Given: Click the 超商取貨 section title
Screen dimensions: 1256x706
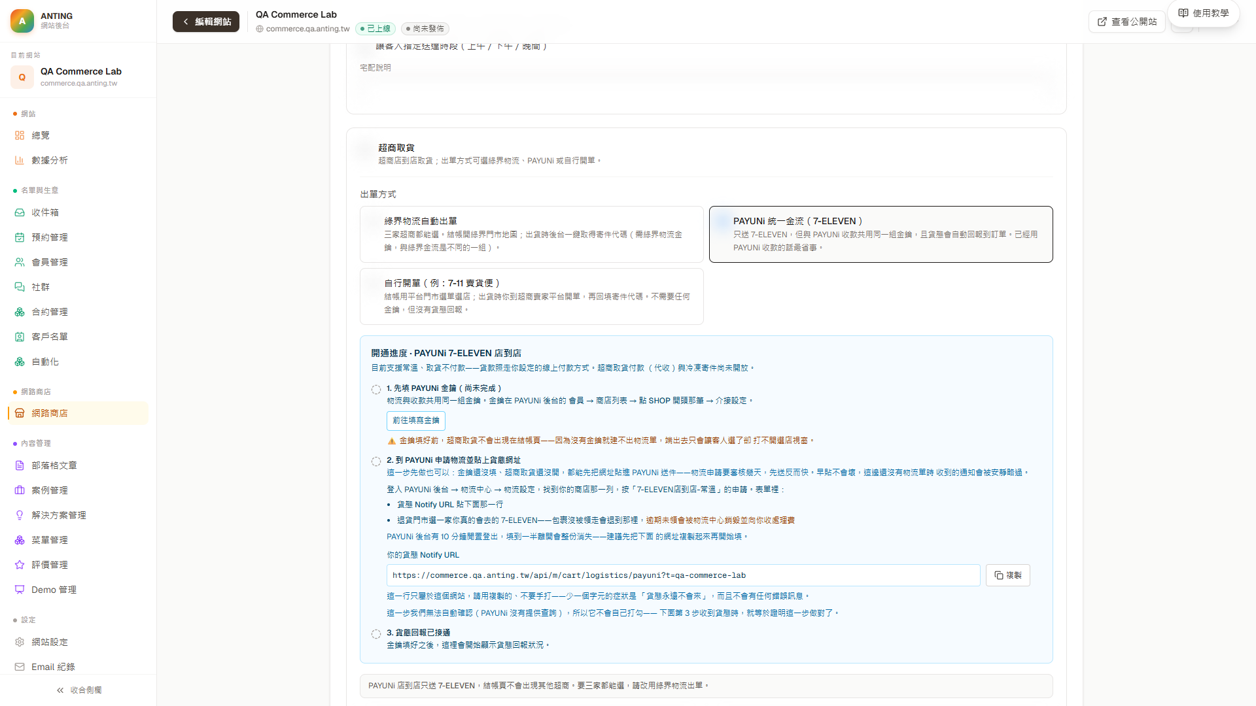Looking at the screenshot, I should tap(396, 148).
